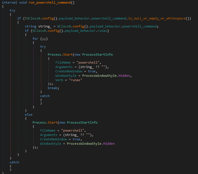Click the 'catch' keyword inside the for loop

coord(45,96)
